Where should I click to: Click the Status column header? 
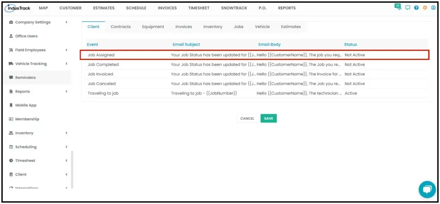coord(351,44)
